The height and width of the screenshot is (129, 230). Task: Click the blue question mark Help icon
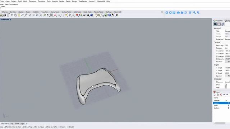(110, 15)
